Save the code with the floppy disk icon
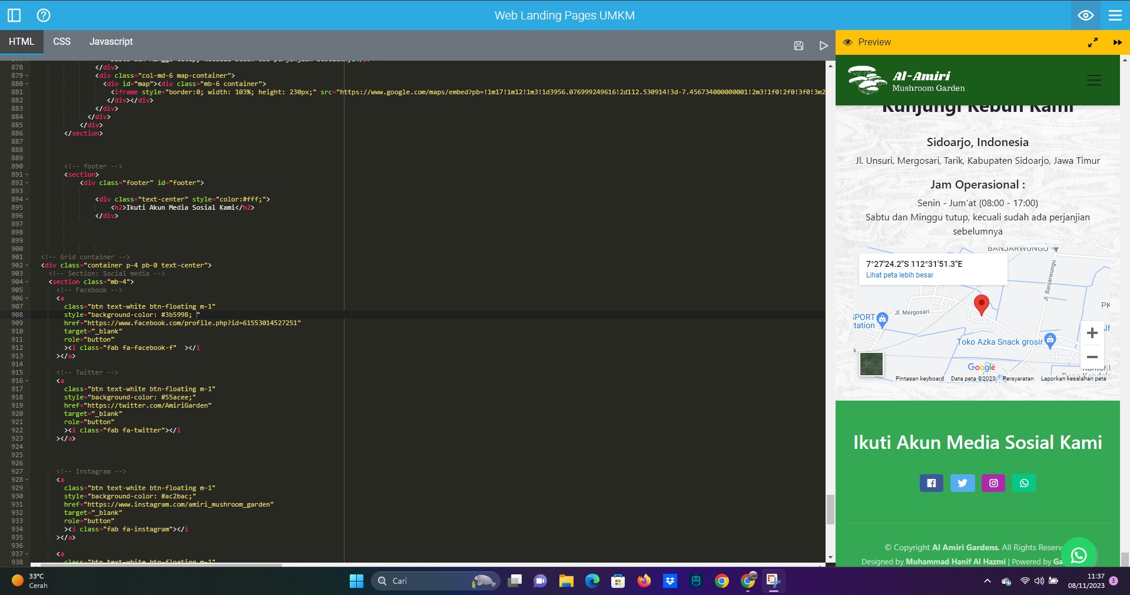This screenshot has width=1130, height=595. tap(798, 45)
